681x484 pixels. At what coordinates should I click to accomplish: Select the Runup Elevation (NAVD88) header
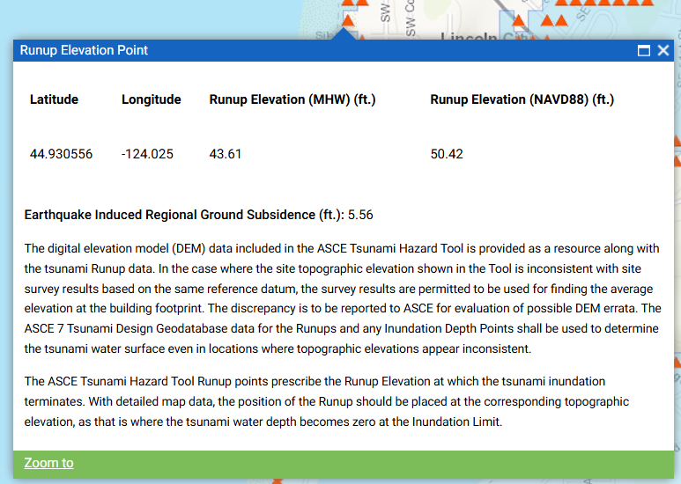click(x=522, y=99)
